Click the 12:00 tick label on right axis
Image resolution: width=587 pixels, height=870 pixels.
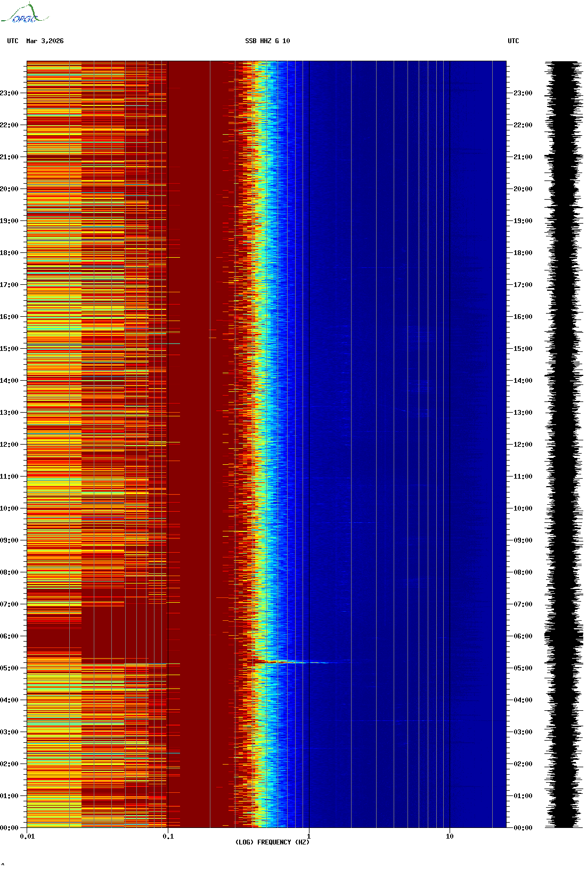tap(523, 445)
